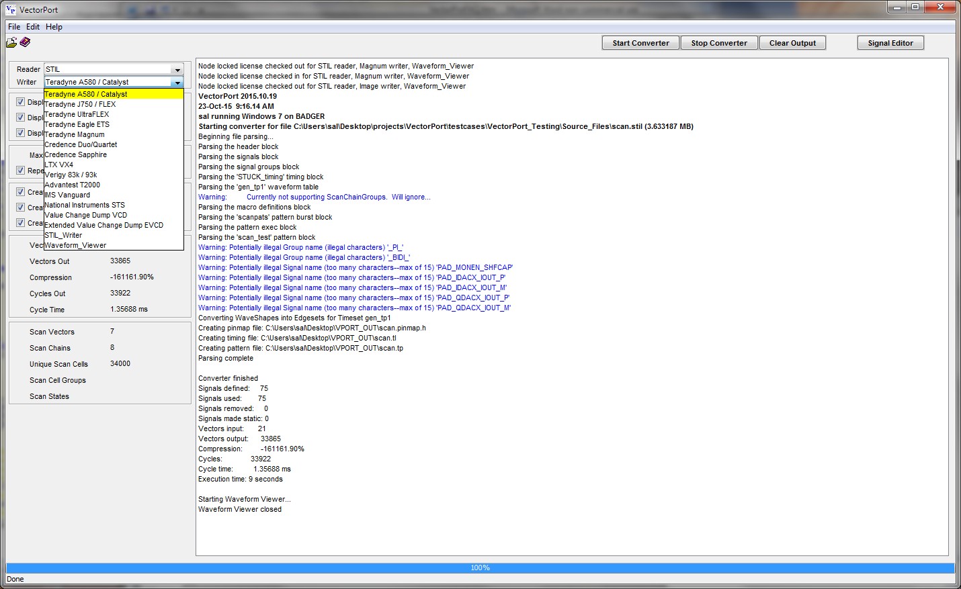Expand the Reader dropdown arrow

pyautogui.click(x=177, y=69)
